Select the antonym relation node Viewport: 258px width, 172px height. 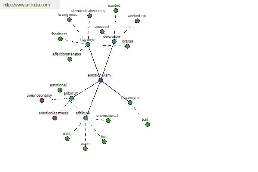point(71,98)
